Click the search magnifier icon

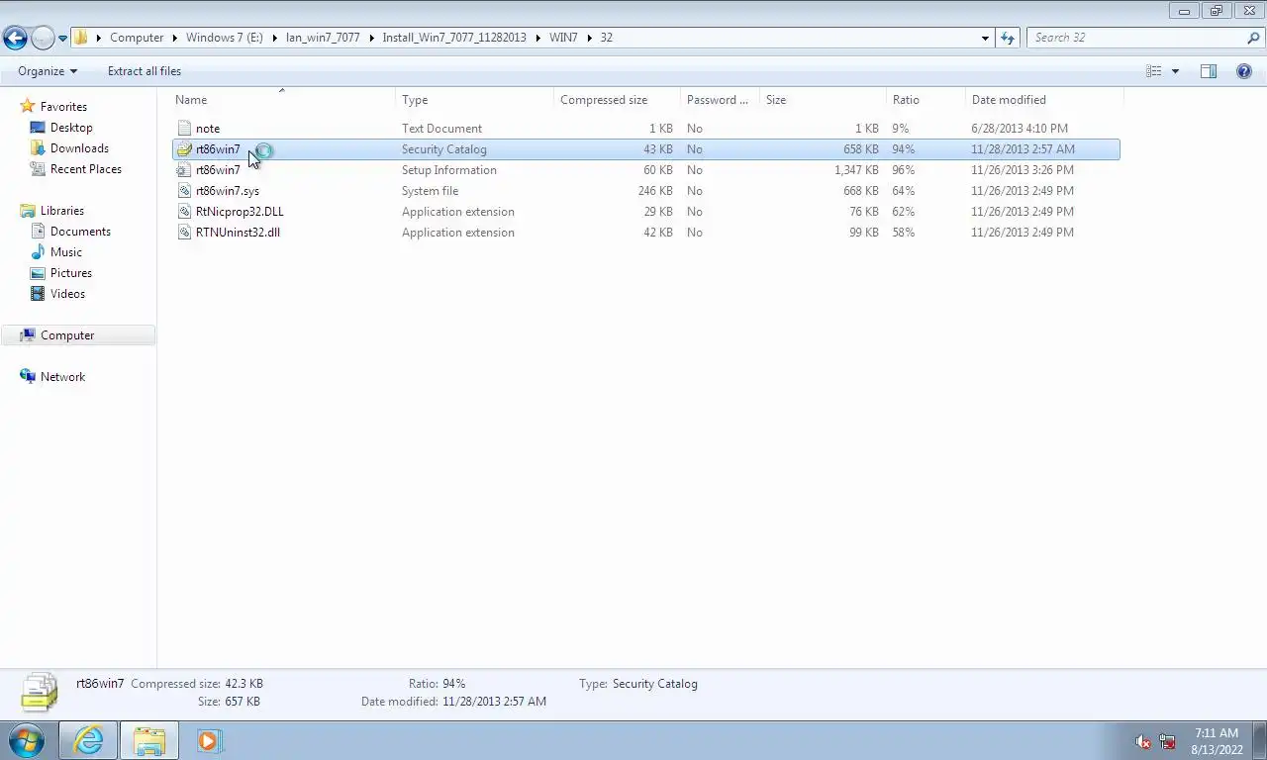point(1253,38)
